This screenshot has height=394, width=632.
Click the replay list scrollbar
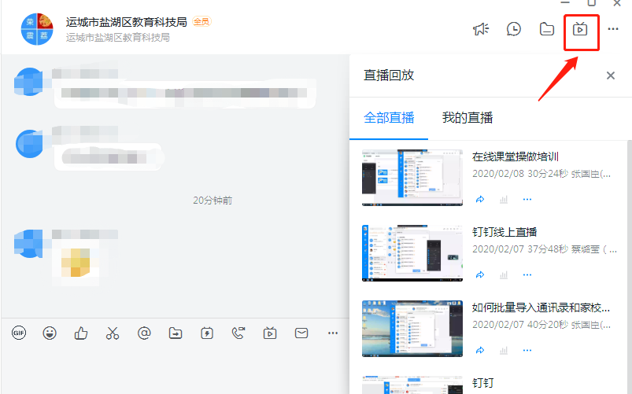pos(630,267)
